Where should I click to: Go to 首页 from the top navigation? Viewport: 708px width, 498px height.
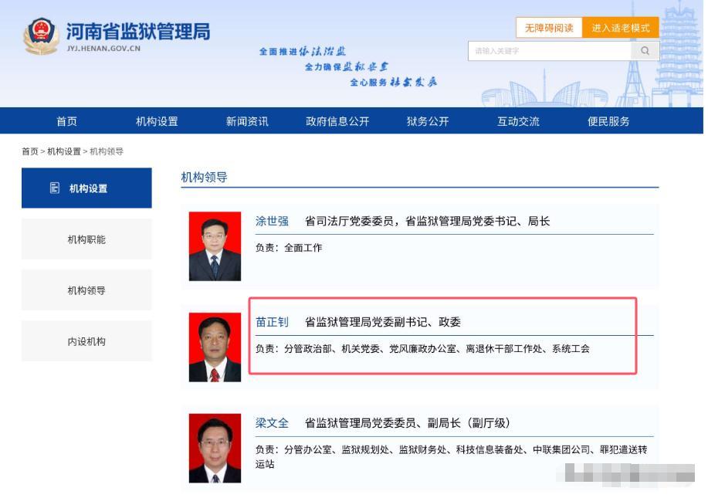[x=68, y=121]
